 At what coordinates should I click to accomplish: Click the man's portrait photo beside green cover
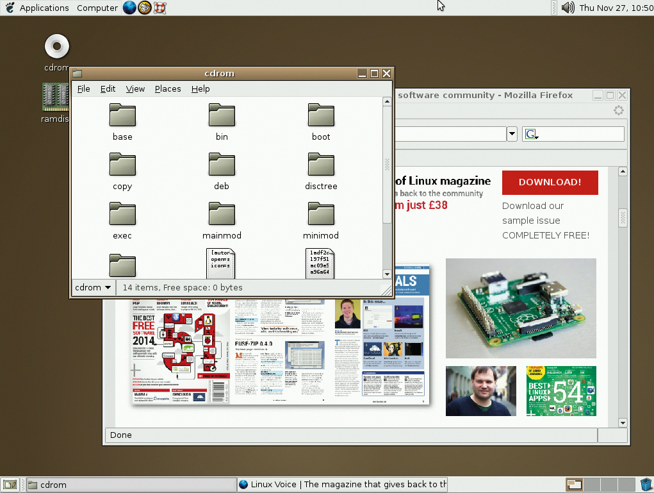(481, 391)
